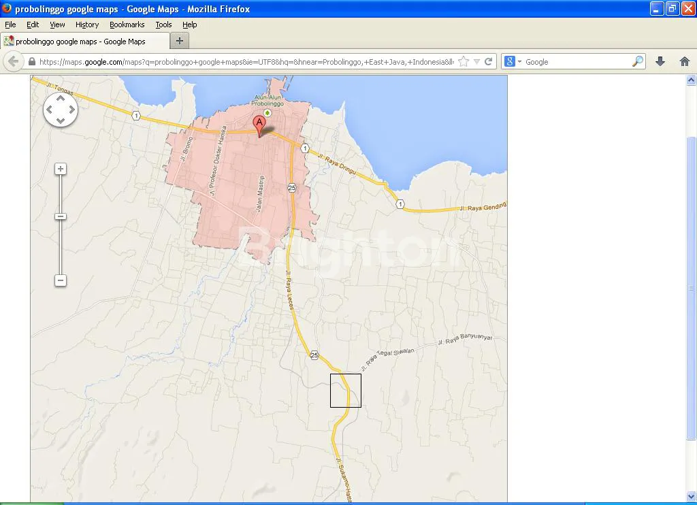Bookmark this page with the star icon

point(464,61)
